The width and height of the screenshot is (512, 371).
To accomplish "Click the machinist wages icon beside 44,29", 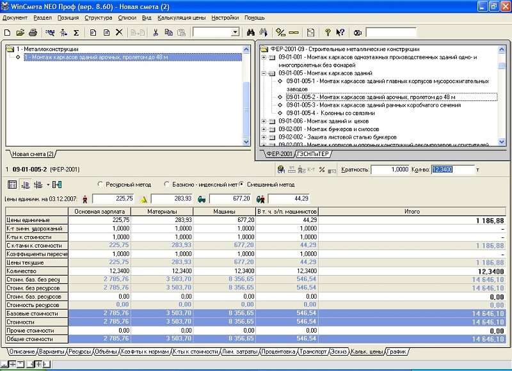I will (x=260, y=199).
